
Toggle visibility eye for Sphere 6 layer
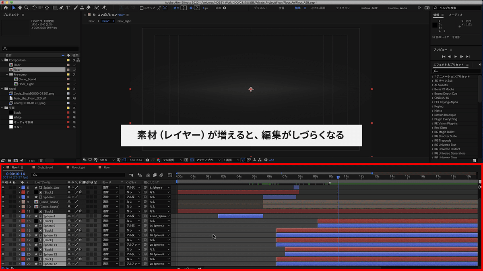(x=3, y=197)
